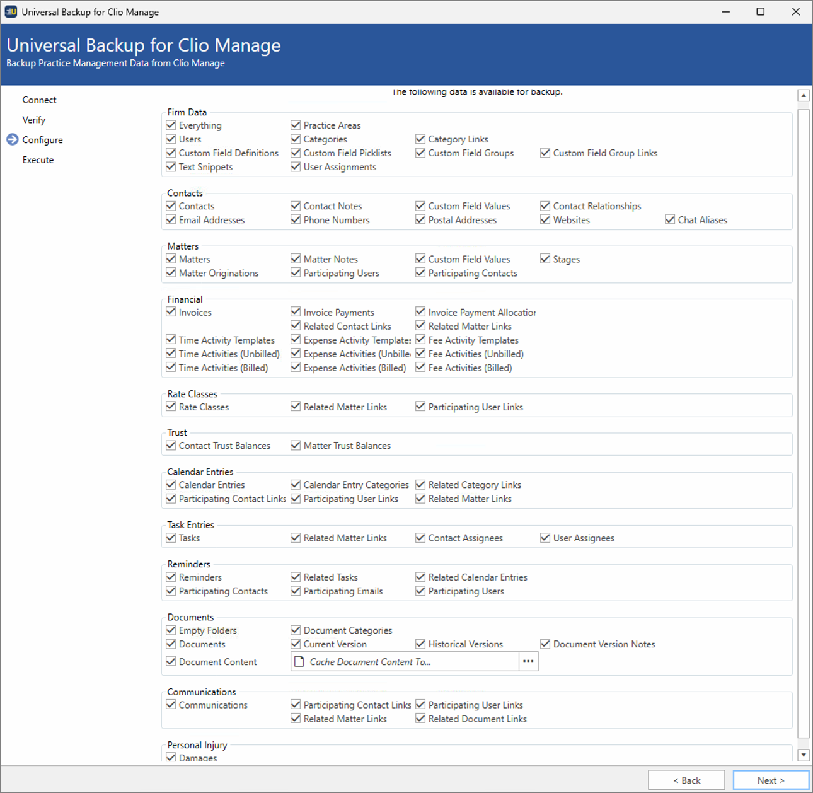This screenshot has width=813, height=793.
Task: Toggle the Custom Field Groups checkbox
Action: pyautogui.click(x=420, y=153)
